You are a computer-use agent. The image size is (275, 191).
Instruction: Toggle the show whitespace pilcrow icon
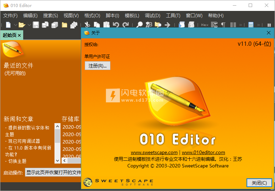tap(223, 25)
